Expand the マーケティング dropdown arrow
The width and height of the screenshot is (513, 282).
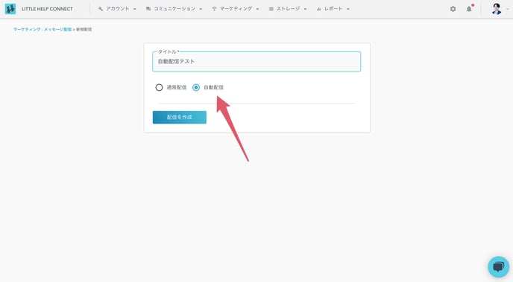click(x=258, y=9)
